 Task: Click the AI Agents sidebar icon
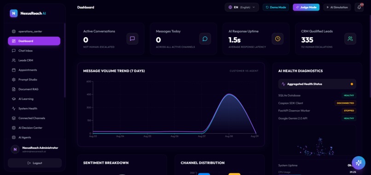[14, 137]
